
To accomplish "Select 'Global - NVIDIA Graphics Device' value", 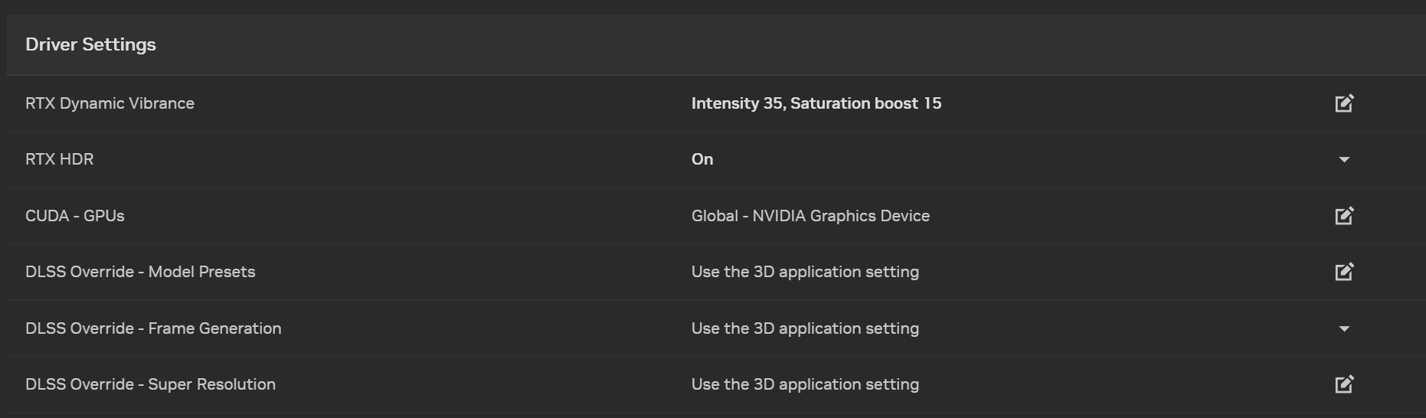I will (810, 216).
